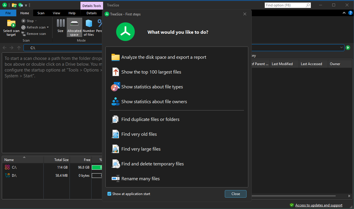Click the green usage bar for C:\
The height and width of the screenshot is (209, 354).
pyautogui.click(x=97, y=167)
